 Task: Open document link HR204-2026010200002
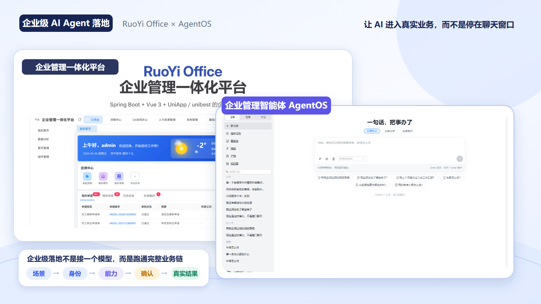click(123, 215)
